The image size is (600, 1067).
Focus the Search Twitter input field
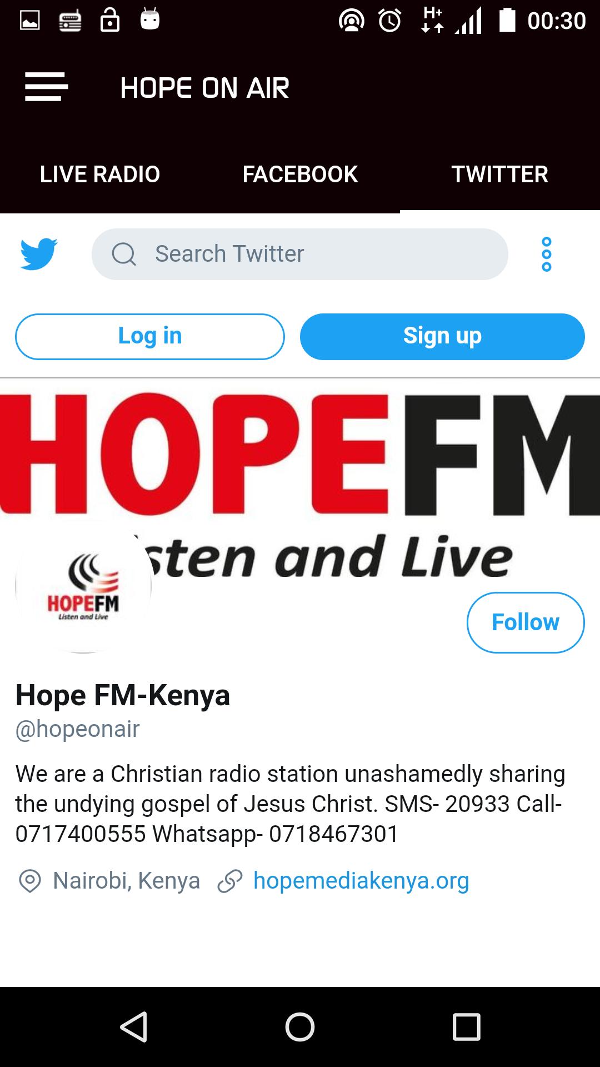click(x=300, y=254)
